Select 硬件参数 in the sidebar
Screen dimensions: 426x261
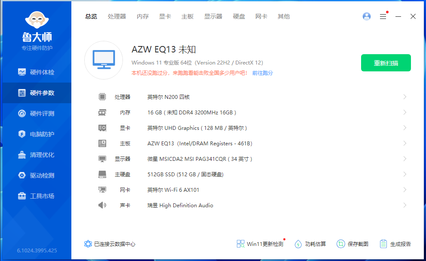point(37,93)
